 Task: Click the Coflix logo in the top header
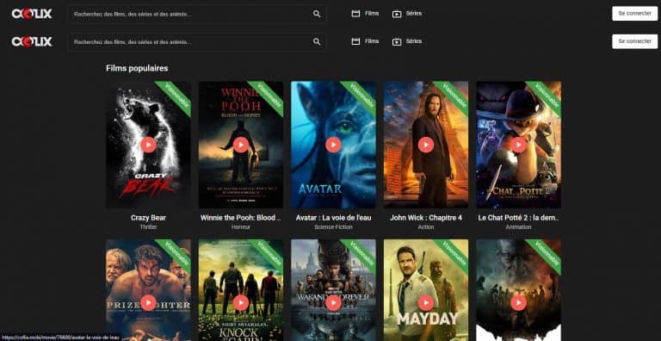32,14
